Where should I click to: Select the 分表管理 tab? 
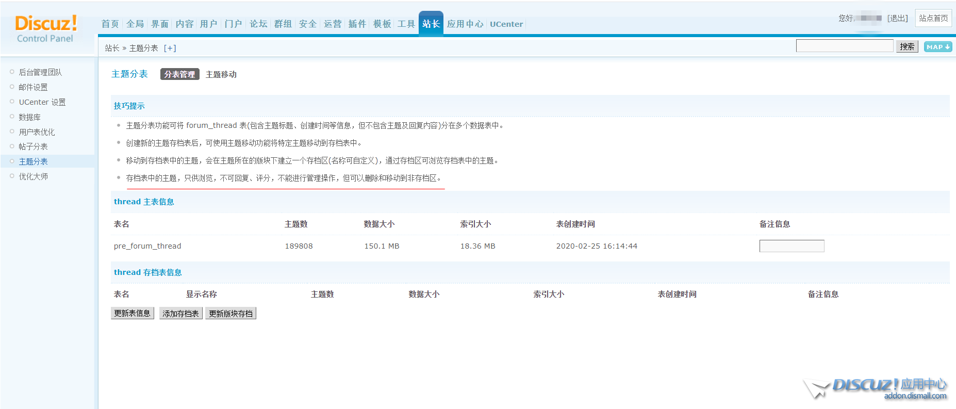179,74
